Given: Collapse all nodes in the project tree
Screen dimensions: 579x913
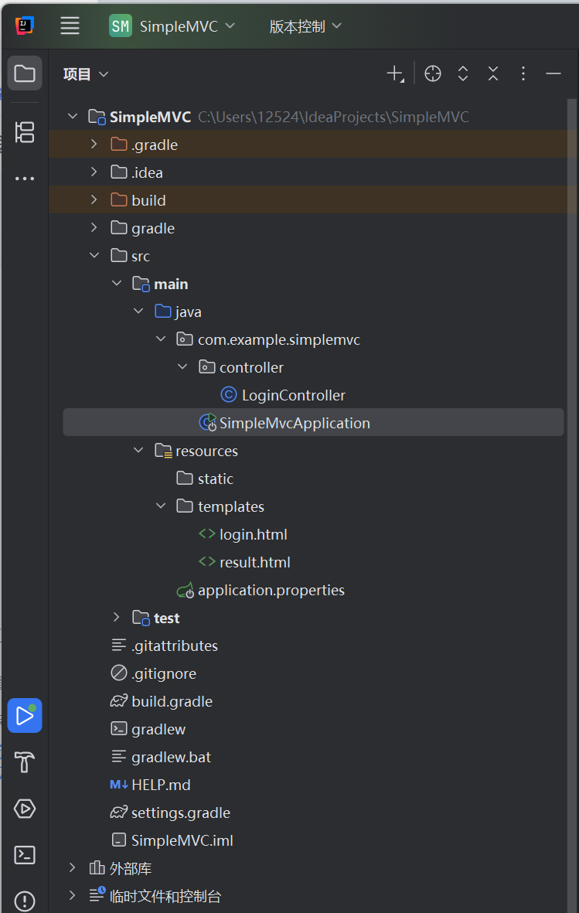Looking at the screenshot, I should coord(492,73).
